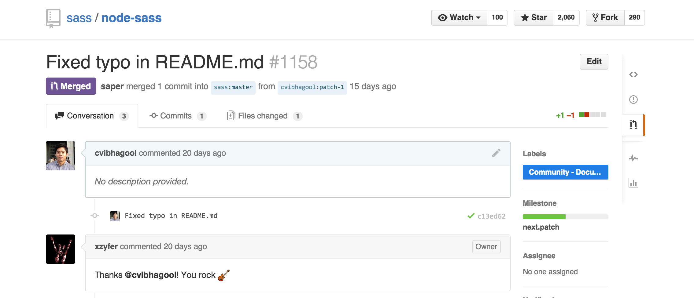
Task: Switch to the Files changed tab
Action: [265, 116]
